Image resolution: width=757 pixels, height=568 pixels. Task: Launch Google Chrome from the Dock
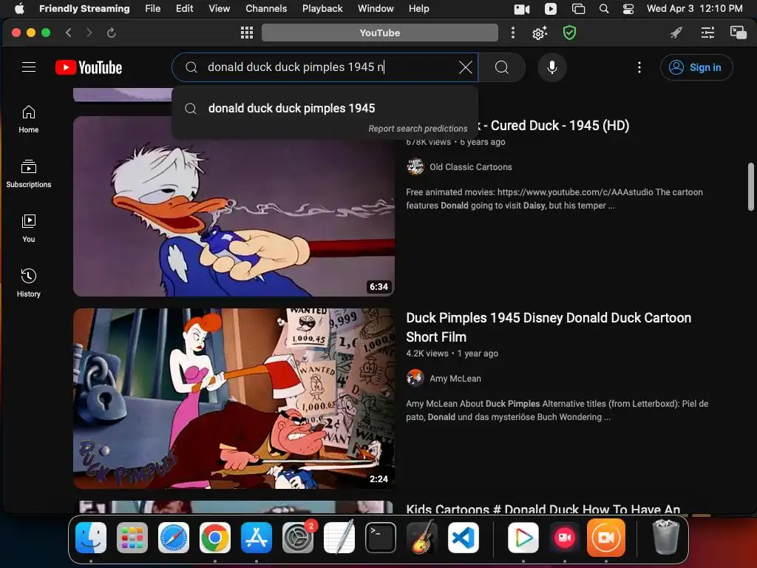tap(215, 538)
